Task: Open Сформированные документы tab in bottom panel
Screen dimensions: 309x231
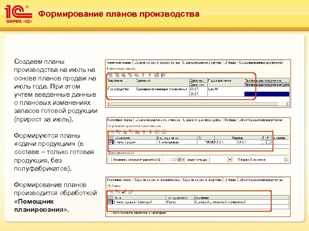Action: tap(261, 180)
